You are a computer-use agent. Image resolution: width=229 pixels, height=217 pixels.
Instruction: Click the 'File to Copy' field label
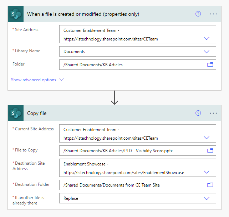click(x=26, y=150)
